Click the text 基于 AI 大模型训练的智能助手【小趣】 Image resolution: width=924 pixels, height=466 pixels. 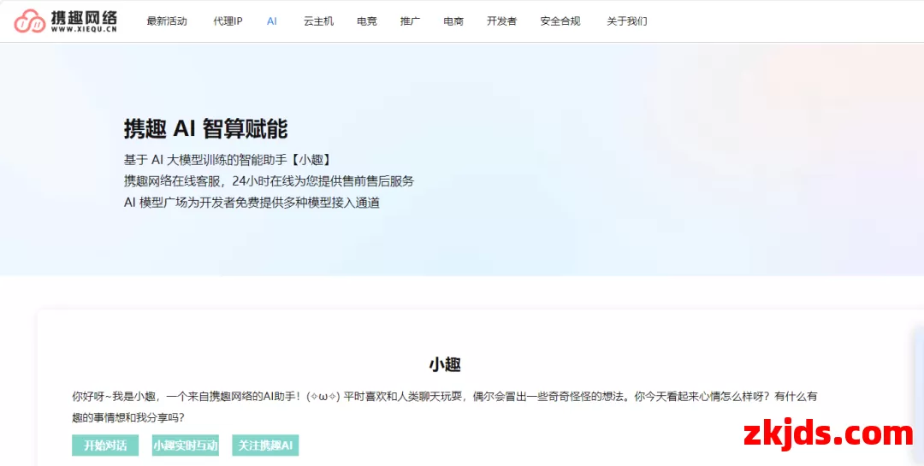click(228, 160)
